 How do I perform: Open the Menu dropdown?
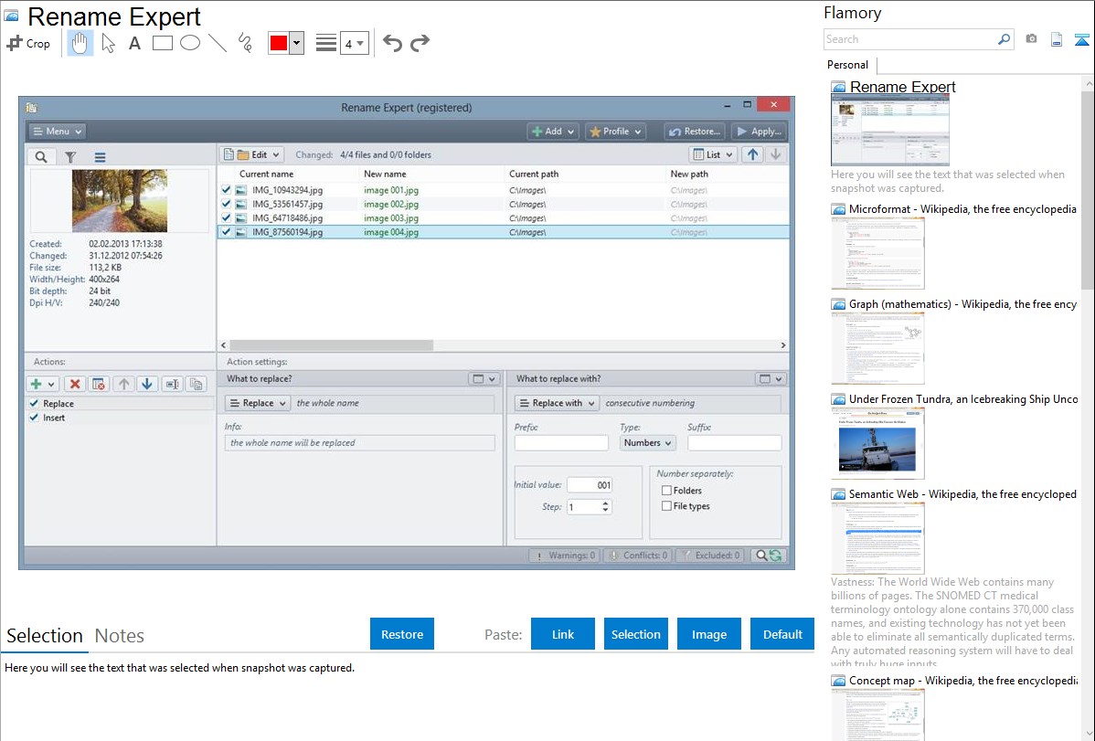point(58,132)
